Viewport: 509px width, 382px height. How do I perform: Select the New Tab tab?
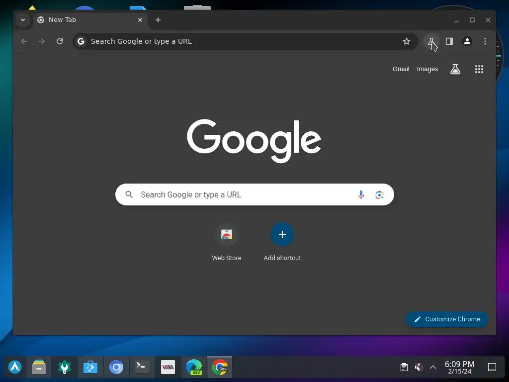click(90, 20)
